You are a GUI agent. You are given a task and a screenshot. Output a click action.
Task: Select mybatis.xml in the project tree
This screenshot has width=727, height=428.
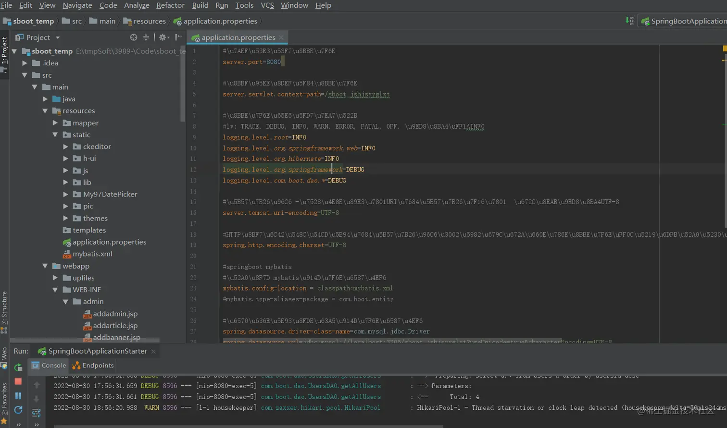(92, 254)
